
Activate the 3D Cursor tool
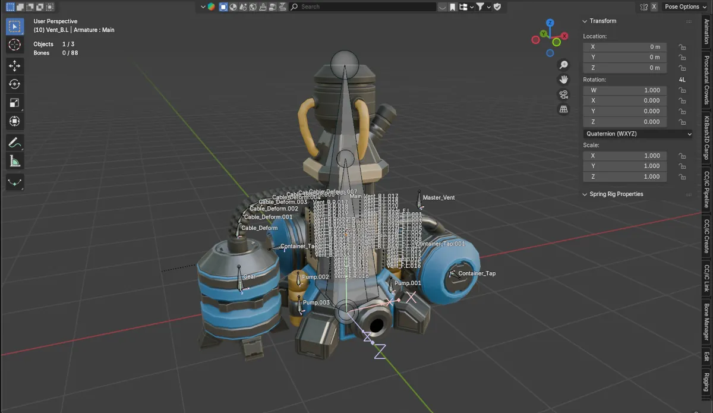[x=15, y=45]
